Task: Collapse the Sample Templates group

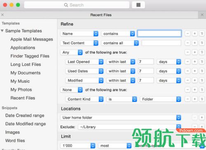Action: click(x=2, y=31)
